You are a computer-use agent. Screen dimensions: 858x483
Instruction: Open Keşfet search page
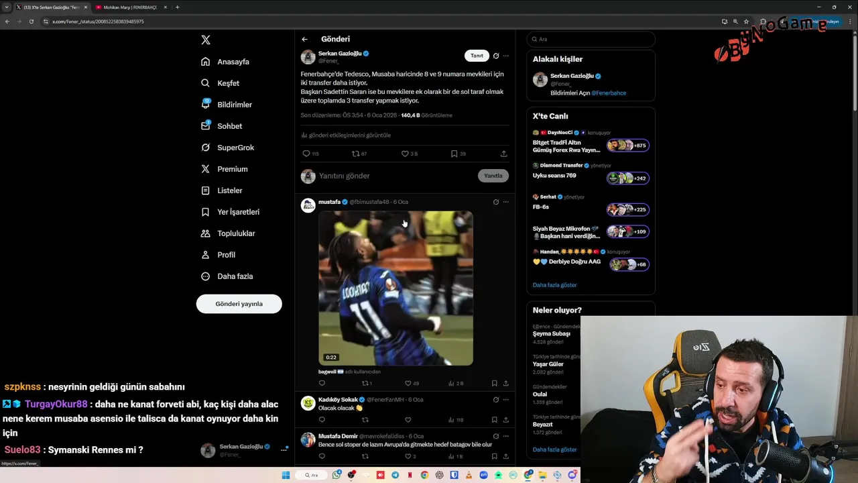pyautogui.click(x=220, y=83)
